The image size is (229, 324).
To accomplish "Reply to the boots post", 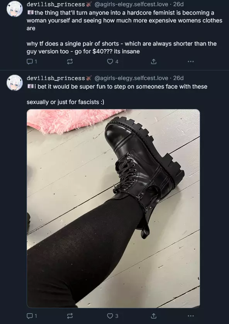I will click(x=32, y=316).
